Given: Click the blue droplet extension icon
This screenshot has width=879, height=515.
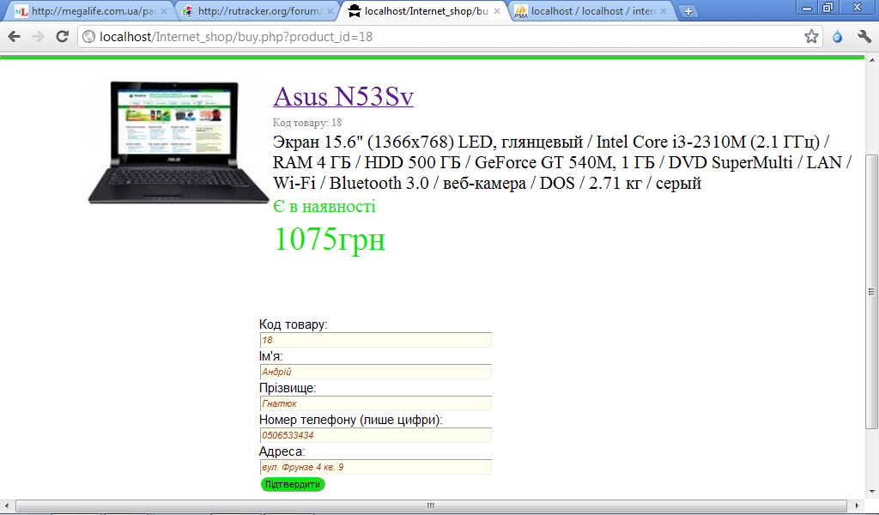Looking at the screenshot, I should click(838, 36).
